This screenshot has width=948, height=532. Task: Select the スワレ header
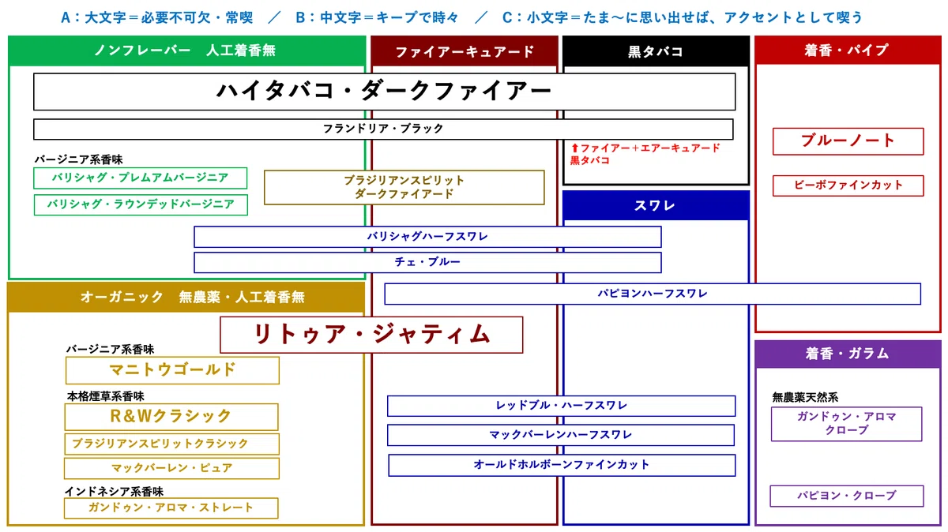click(656, 205)
